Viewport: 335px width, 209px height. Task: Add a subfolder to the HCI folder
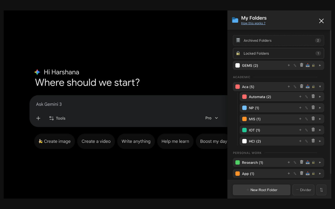300,141
